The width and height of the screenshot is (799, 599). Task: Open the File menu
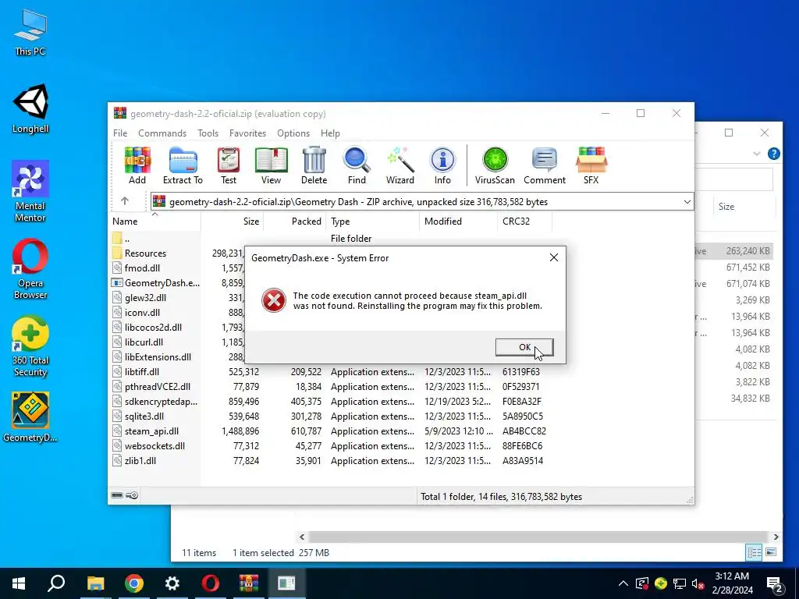pyautogui.click(x=120, y=133)
